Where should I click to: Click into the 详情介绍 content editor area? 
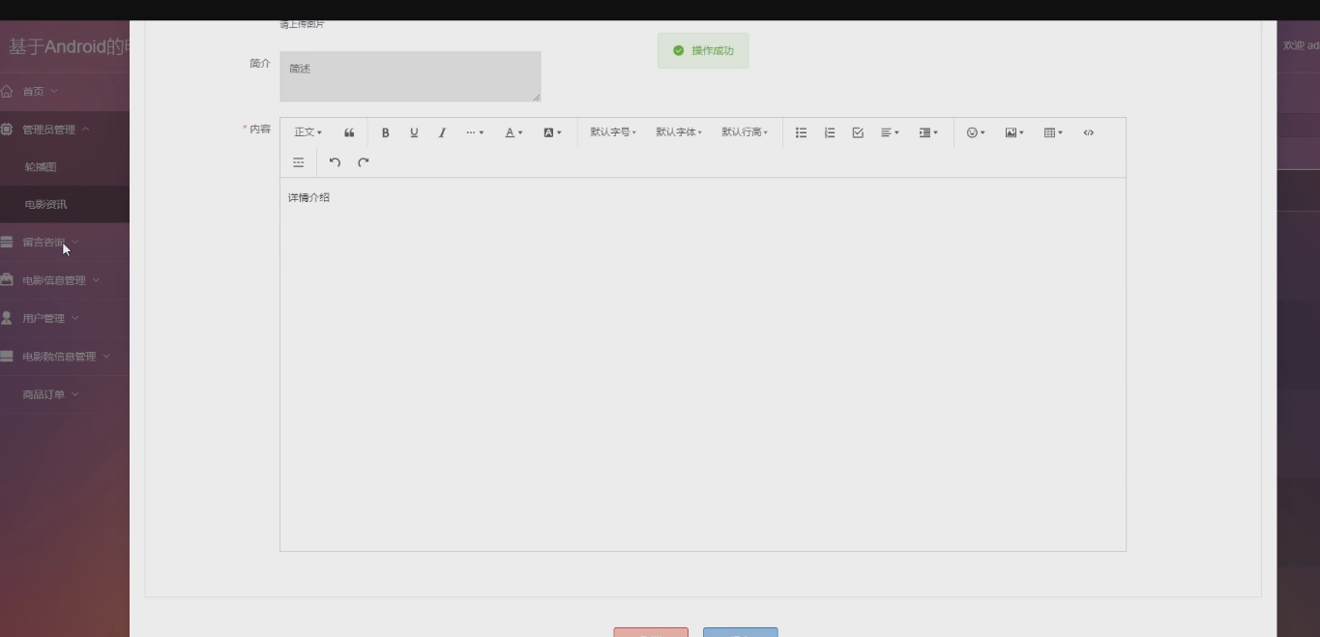pyautogui.click(x=703, y=364)
